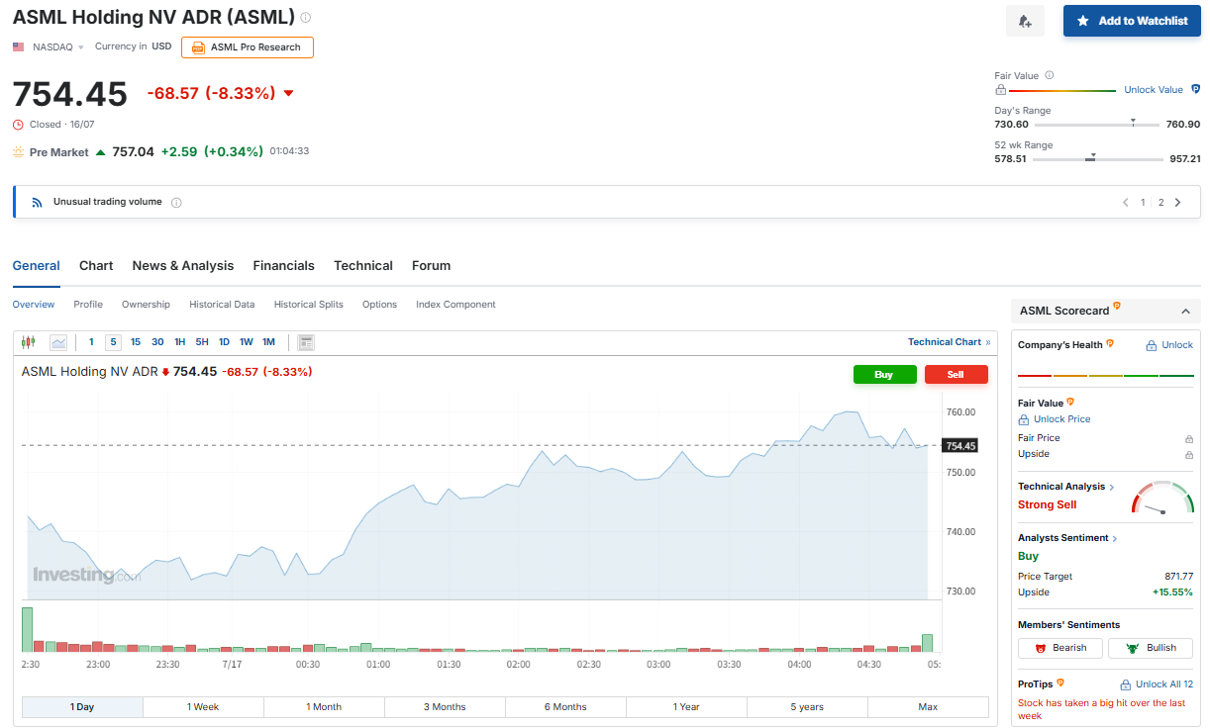Click the lock icon under Fair Value
The width and height of the screenshot is (1210, 728).
[1001, 89]
